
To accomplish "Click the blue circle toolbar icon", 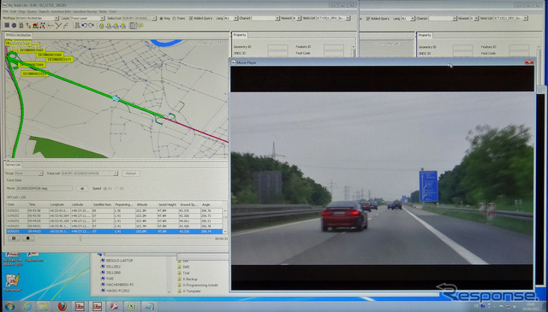I will 14,26.
